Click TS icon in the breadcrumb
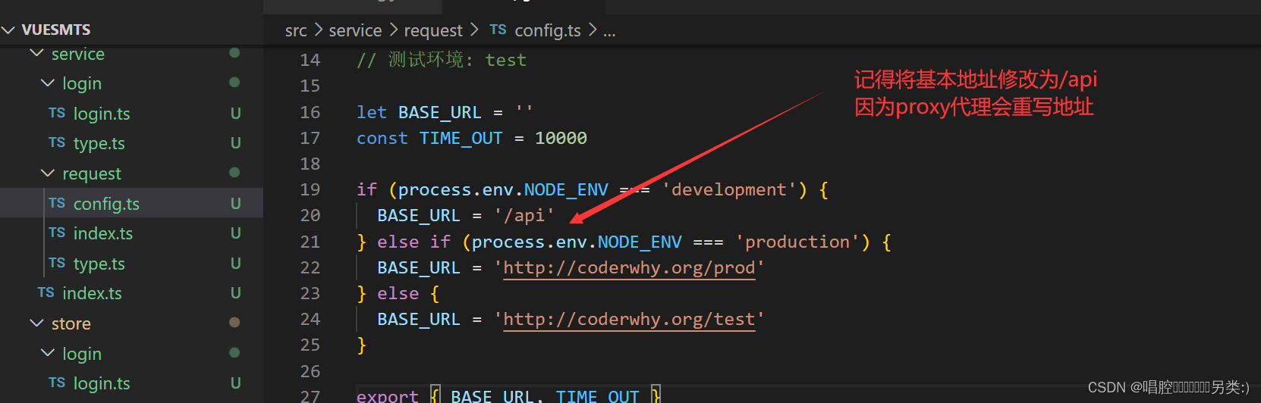Screen dimensions: 1261x403 (498, 30)
